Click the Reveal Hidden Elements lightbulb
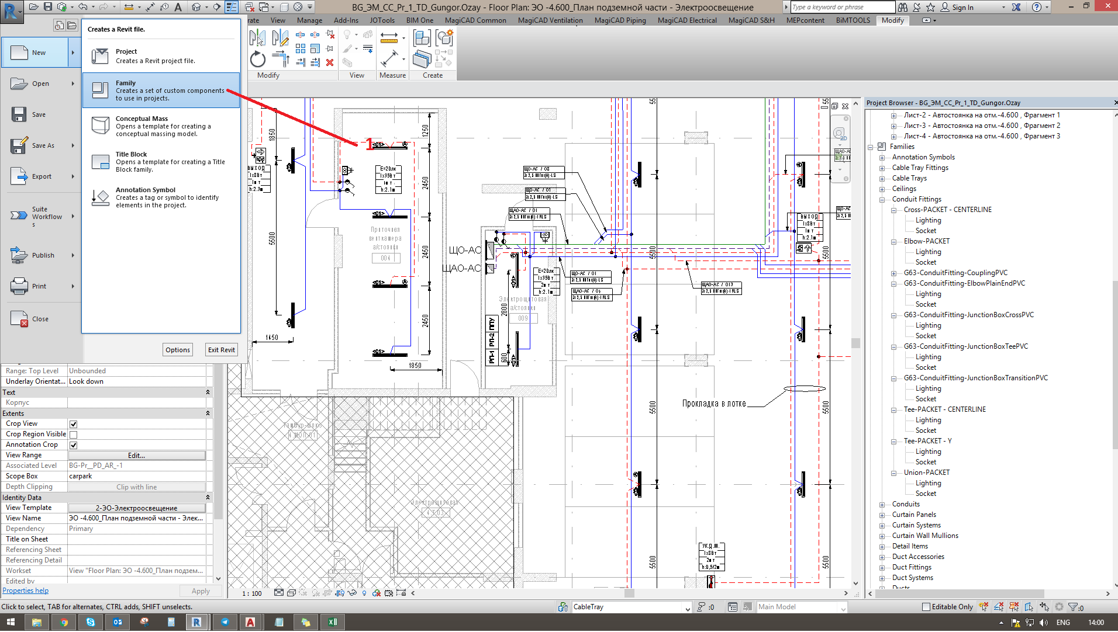The height and width of the screenshot is (632, 1118). coord(364,593)
